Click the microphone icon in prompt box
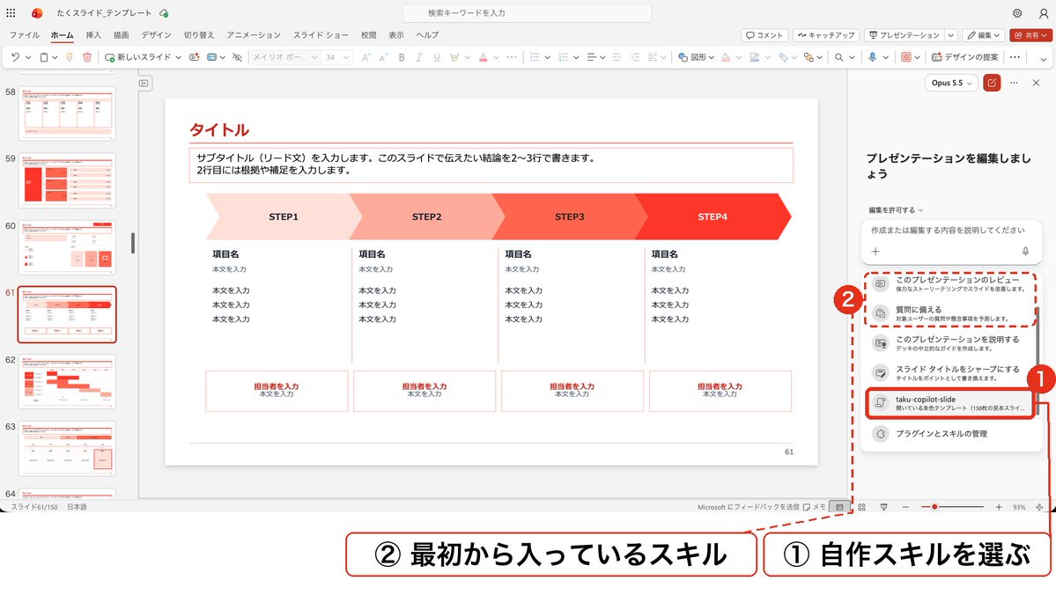1056x595 pixels. click(1025, 251)
